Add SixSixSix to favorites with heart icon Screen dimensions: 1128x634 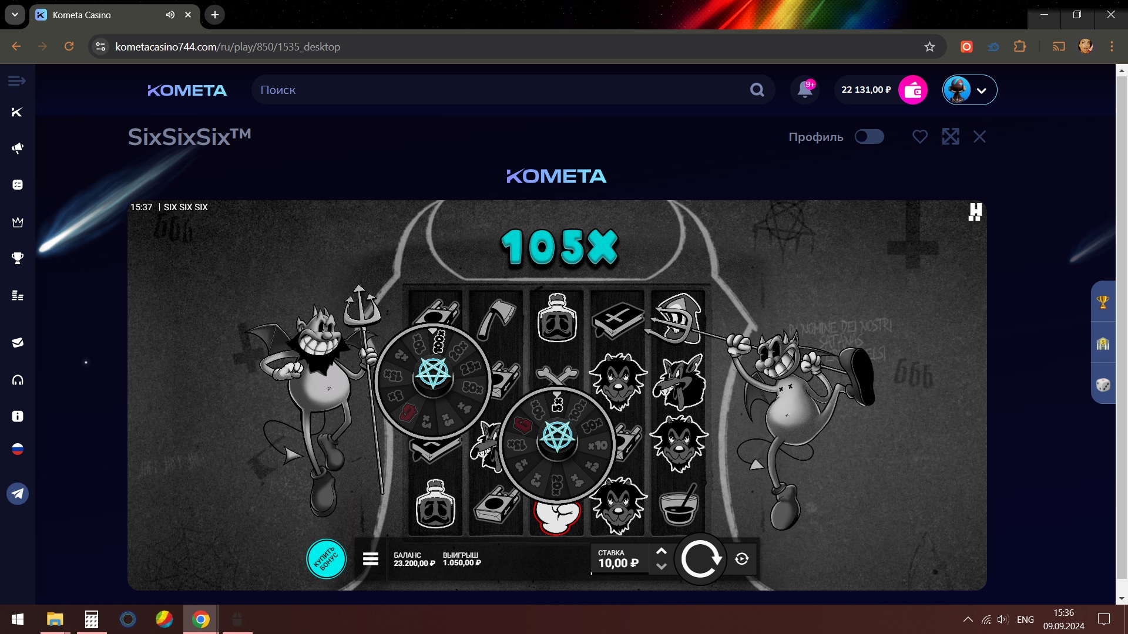[x=919, y=137]
